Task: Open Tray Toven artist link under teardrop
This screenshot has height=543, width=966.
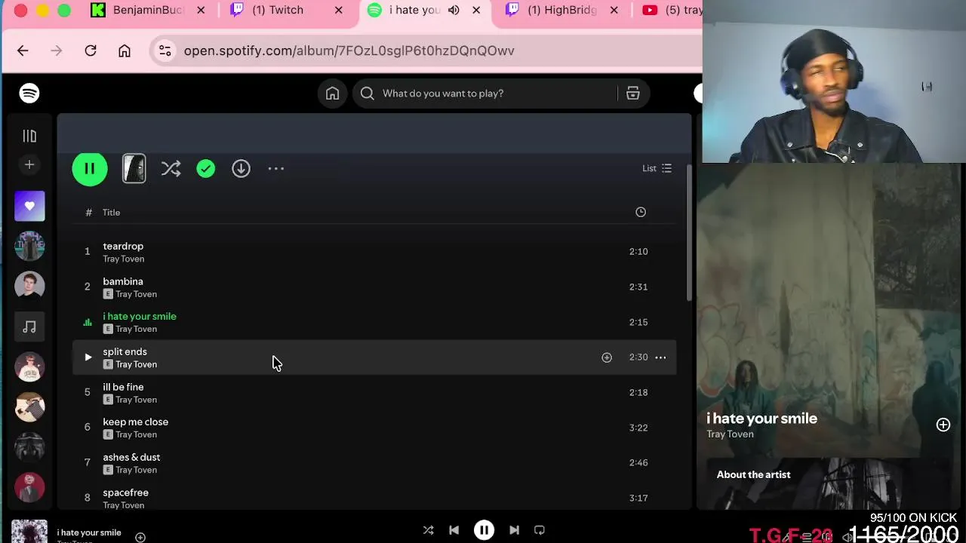Action: (x=124, y=259)
